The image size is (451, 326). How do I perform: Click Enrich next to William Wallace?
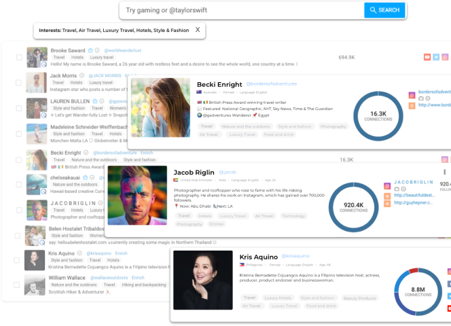pyautogui.click(x=138, y=278)
